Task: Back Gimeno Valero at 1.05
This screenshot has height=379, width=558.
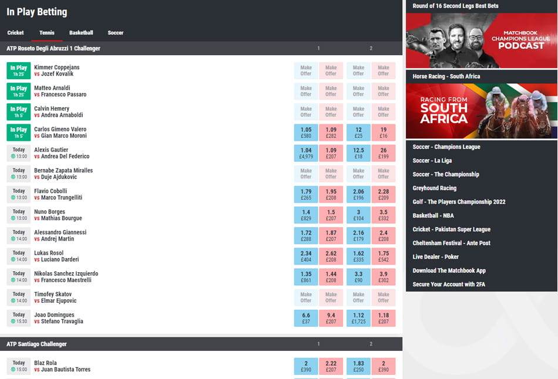Action: click(x=306, y=132)
